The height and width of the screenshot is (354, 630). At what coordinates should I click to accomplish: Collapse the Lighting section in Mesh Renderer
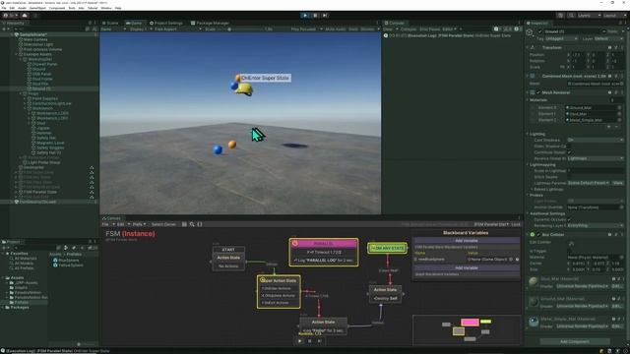point(528,134)
